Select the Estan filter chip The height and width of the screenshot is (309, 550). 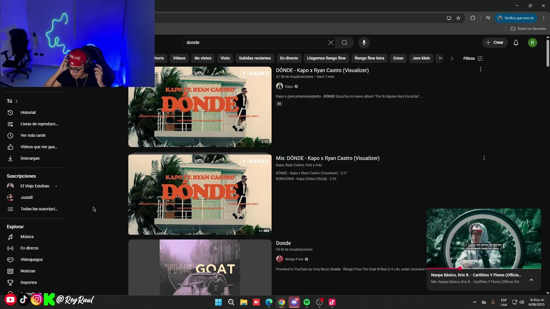(398, 58)
